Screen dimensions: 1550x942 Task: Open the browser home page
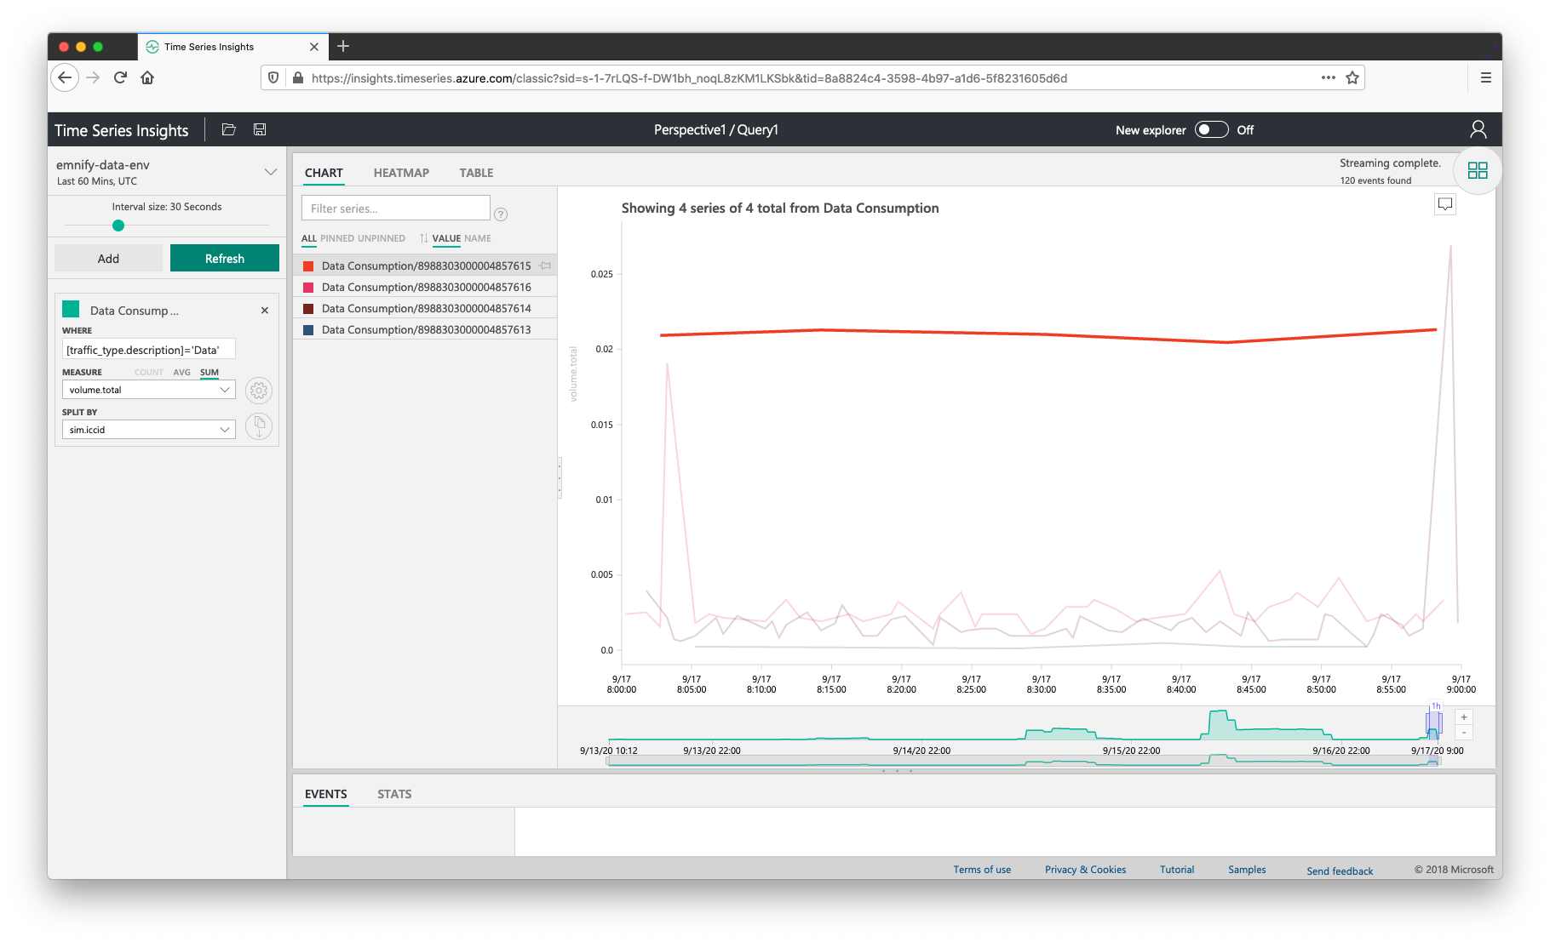click(147, 77)
